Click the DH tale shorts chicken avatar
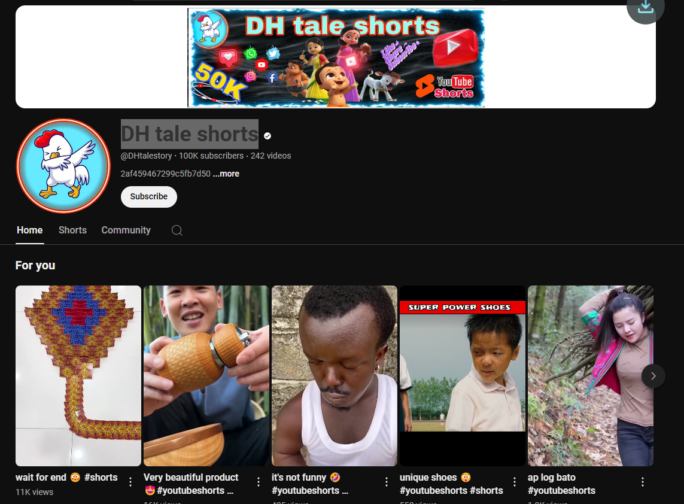Image resolution: width=684 pixels, height=504 pixels. point(63,166)
